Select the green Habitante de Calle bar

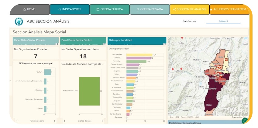(89, 91)
